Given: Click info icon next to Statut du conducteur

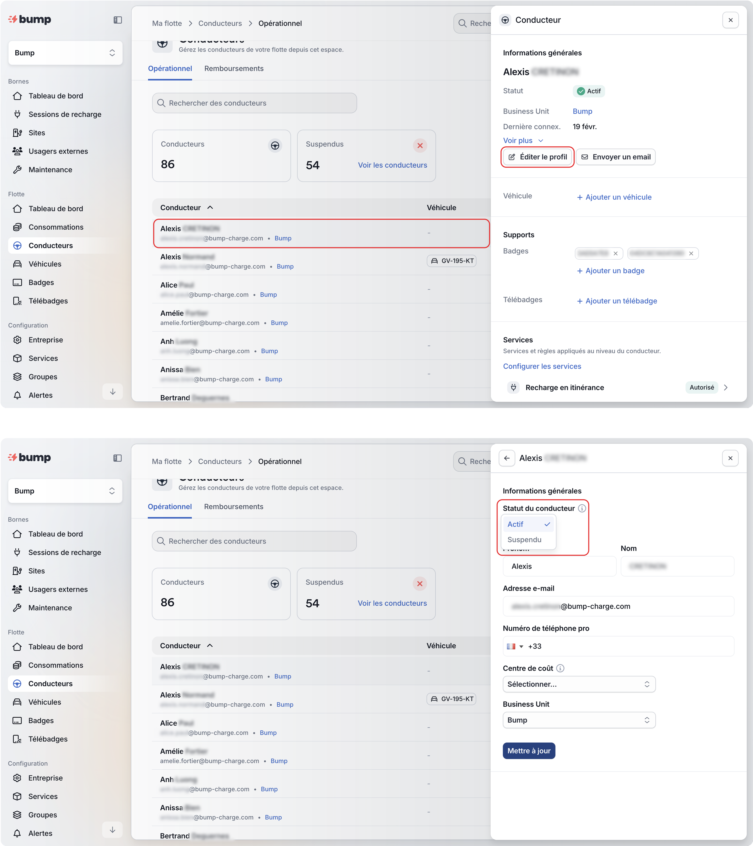Looking at the screenshot, I should 582,508.
